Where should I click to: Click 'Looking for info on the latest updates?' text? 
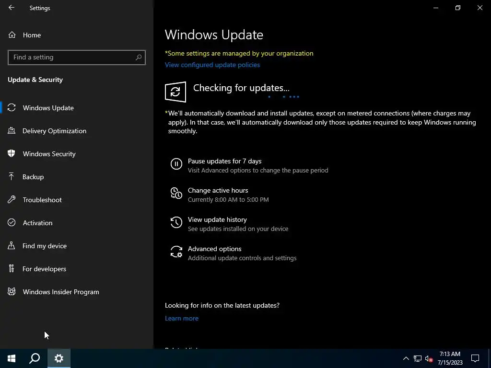(222, 305)
